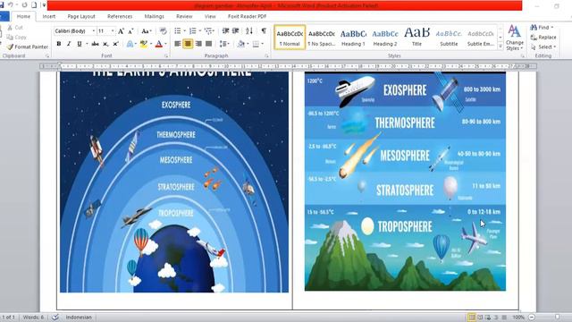Apply Title style
This screenshot has height=322, width=572.
[416, 38]
